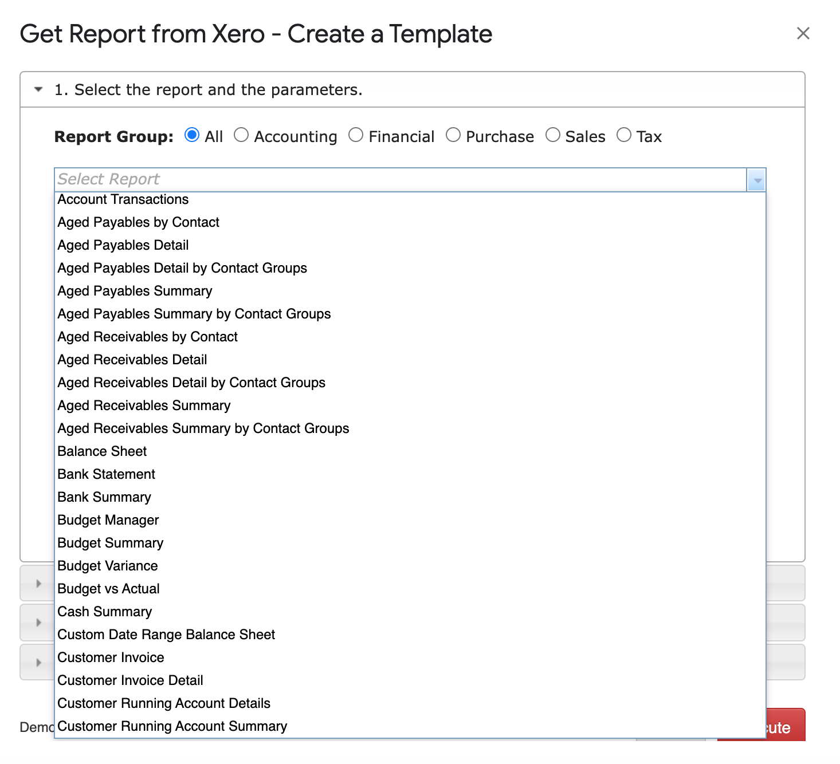Select Aged Receivables Summary by Contact Groups
This screenshot has height=764, width=840.
click(x=410, y=428)
